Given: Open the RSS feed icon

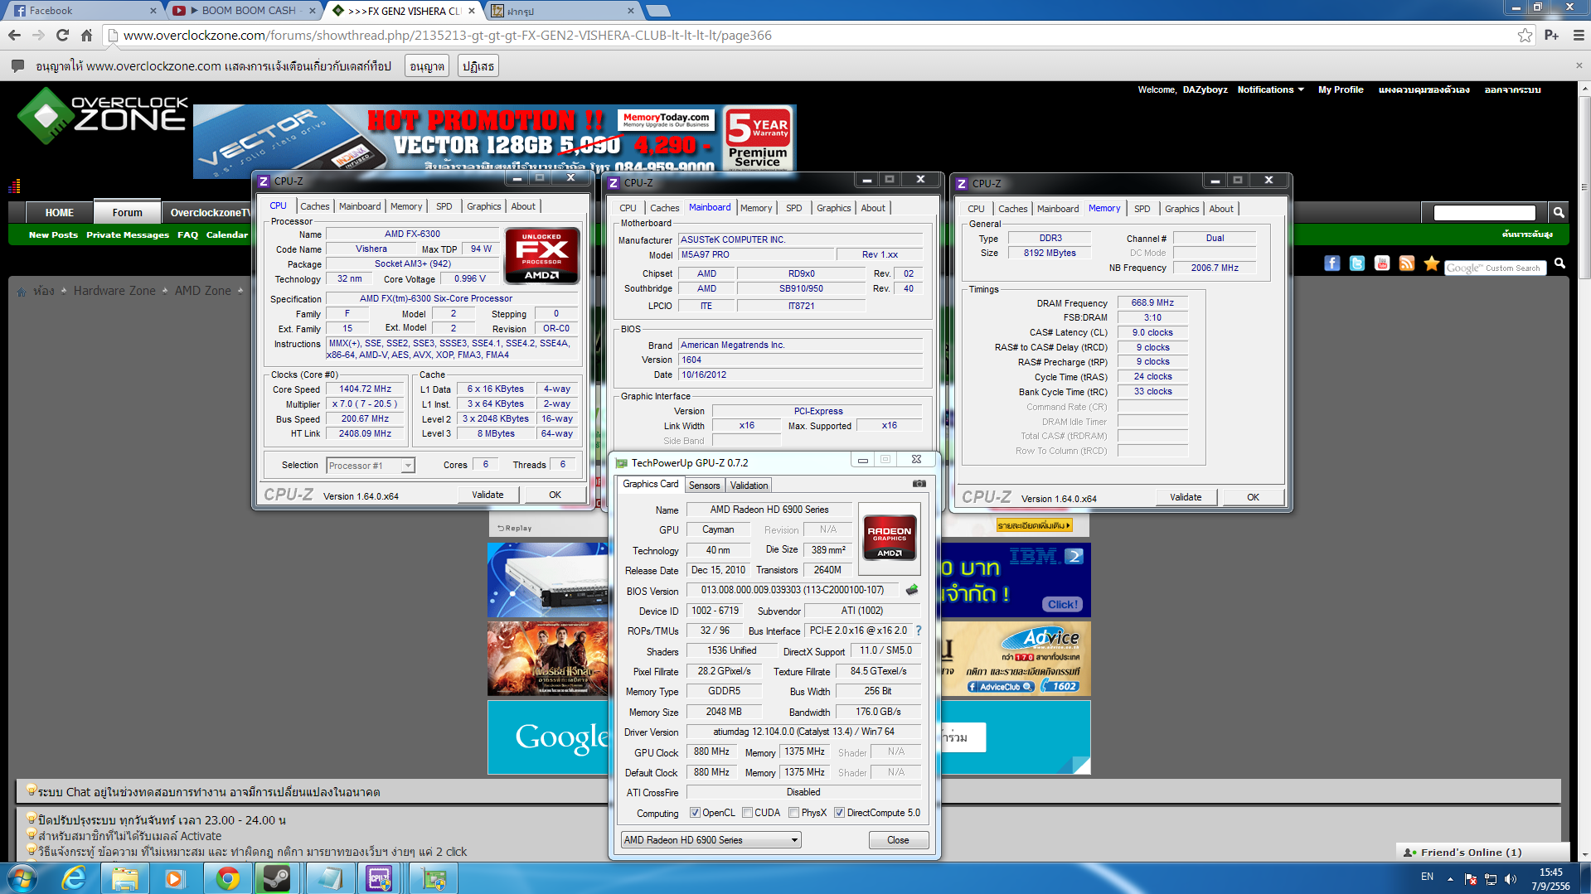Looking at the screenshot, I should click(1406, 263).
